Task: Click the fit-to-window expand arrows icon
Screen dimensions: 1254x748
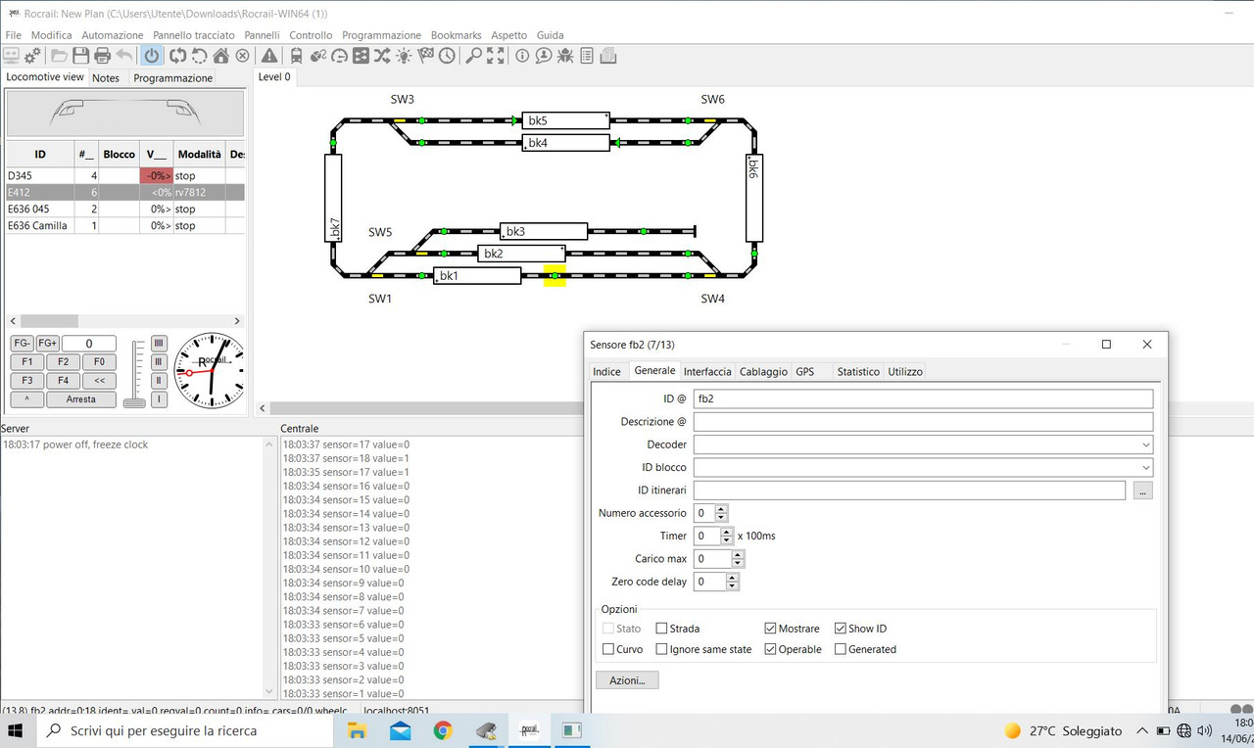Action: click(x=496, y=56)
